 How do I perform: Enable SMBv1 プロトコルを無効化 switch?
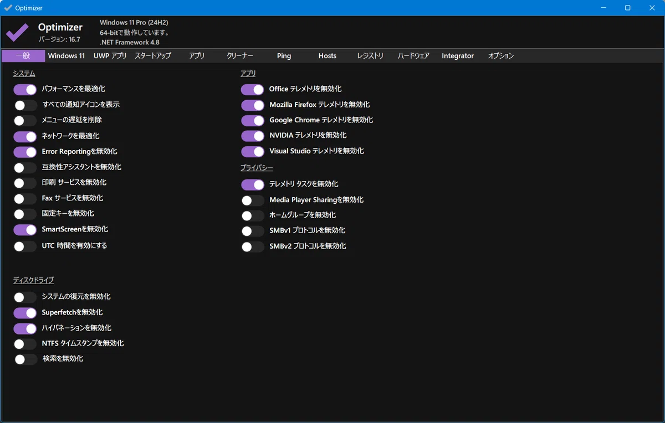pyautogui.click(x=252, y=231)
